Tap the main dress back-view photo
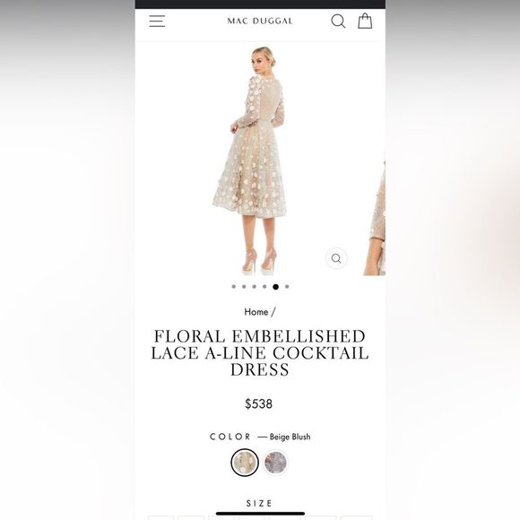 (x=249, y=160)
